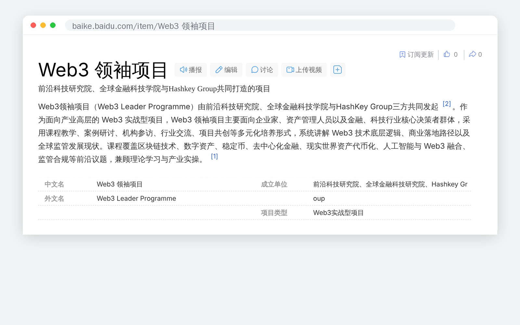Viewport: 520px width, 325px height.
Task: Like the article with thumbs-up icon
Action: pos(447,54)
